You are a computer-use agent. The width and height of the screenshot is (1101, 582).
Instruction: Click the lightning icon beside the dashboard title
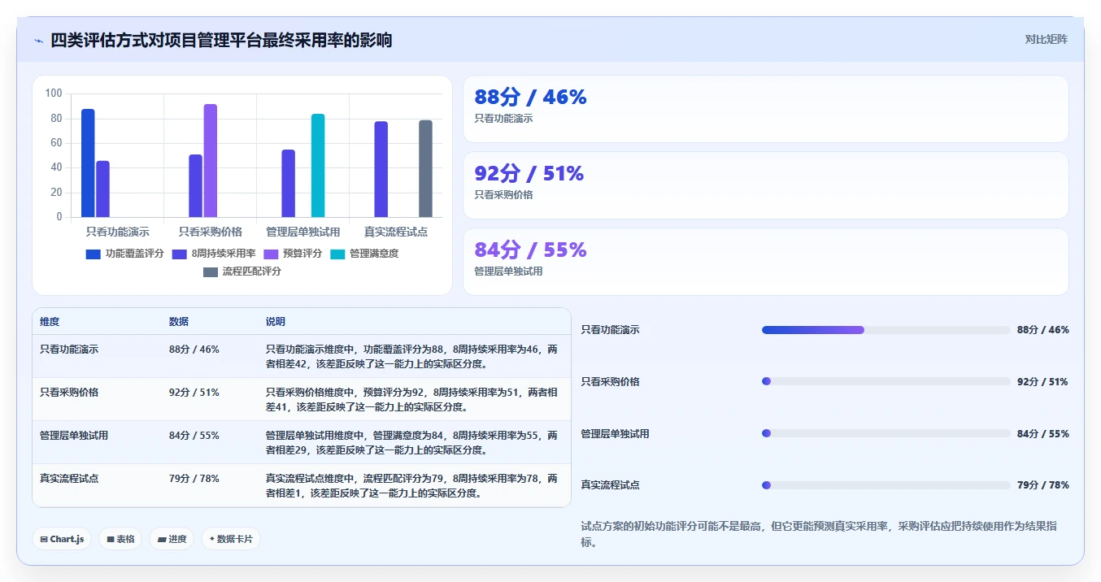tap(38, 40)
